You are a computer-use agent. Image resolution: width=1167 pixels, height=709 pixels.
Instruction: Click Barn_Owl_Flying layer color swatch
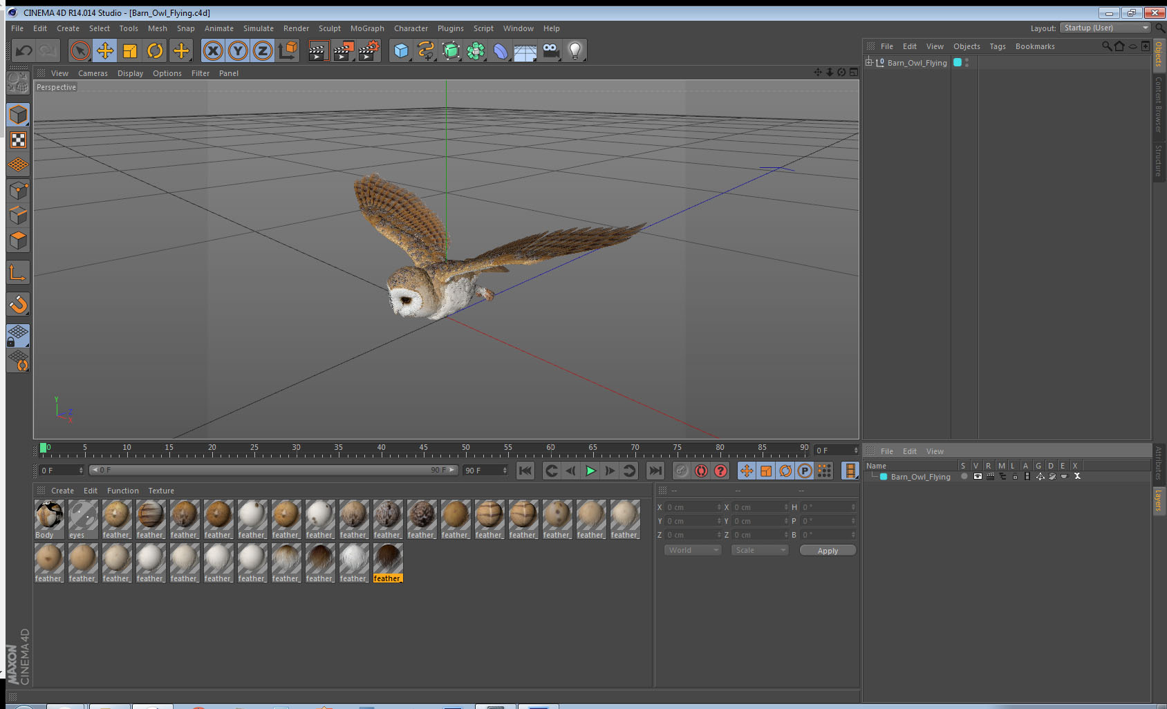(884, 477)
